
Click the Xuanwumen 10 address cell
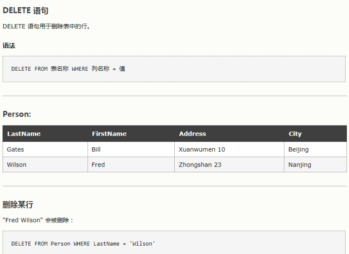tap(229, 149)
